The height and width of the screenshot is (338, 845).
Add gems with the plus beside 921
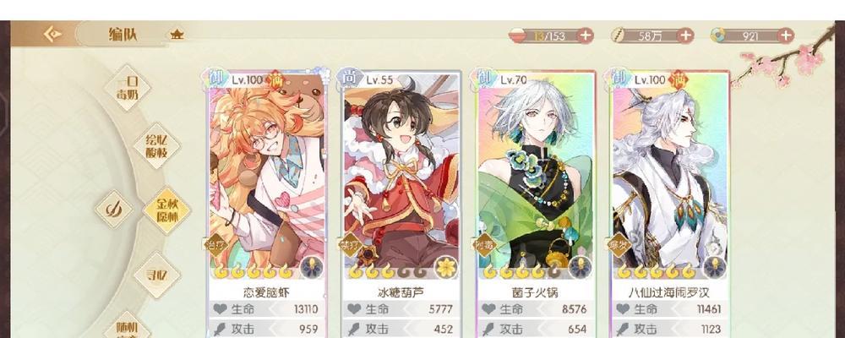click(x=786, y=36)
